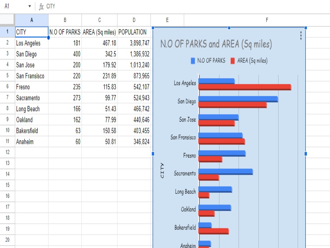Select row 12 header
330x248 pixels.
pos(7,152)
